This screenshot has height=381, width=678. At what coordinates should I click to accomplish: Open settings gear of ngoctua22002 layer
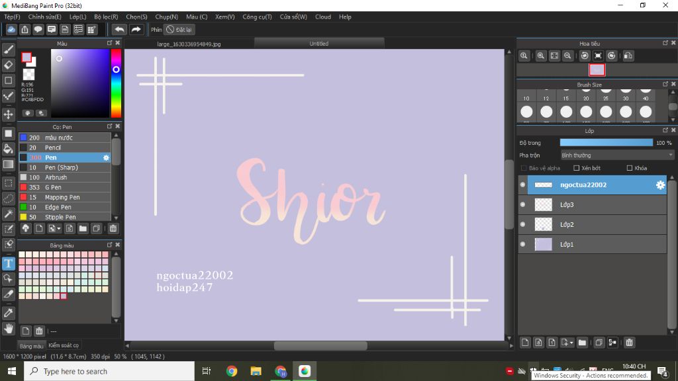[660, 185]
